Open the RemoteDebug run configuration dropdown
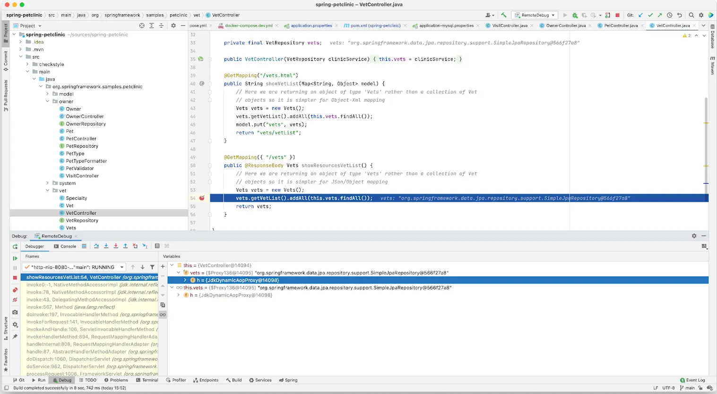Image resolution: width=717 pixels, height=394 pixels. 553,15
